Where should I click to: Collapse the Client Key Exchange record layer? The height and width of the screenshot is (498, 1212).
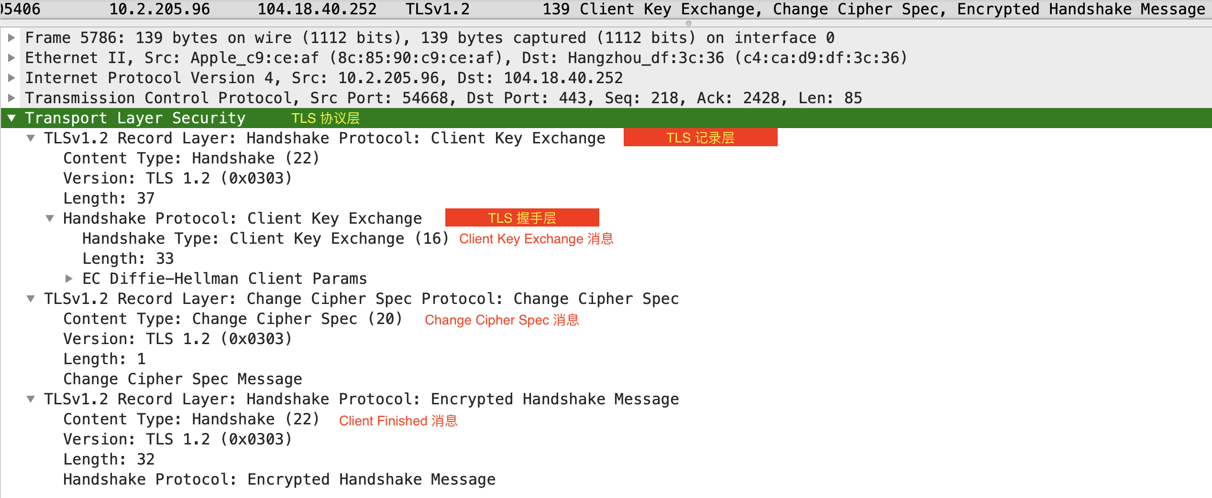pos(31,138)
